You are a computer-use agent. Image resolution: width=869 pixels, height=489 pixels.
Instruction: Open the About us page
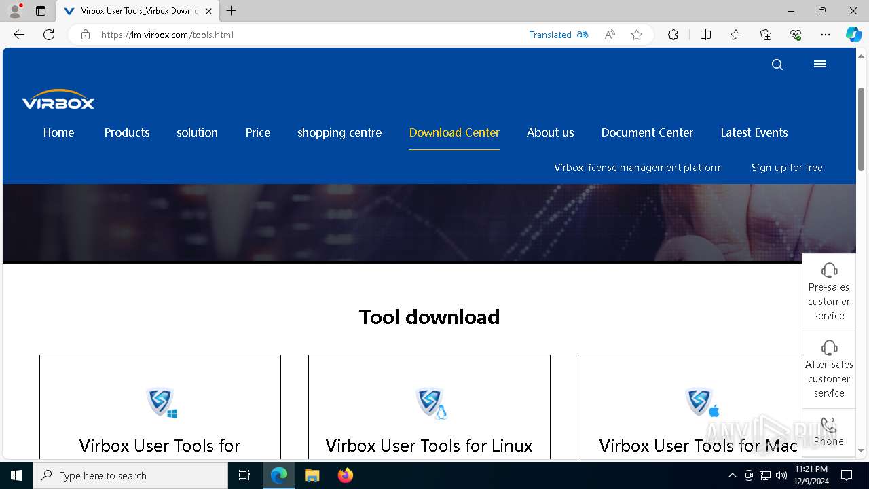point(551,132)
